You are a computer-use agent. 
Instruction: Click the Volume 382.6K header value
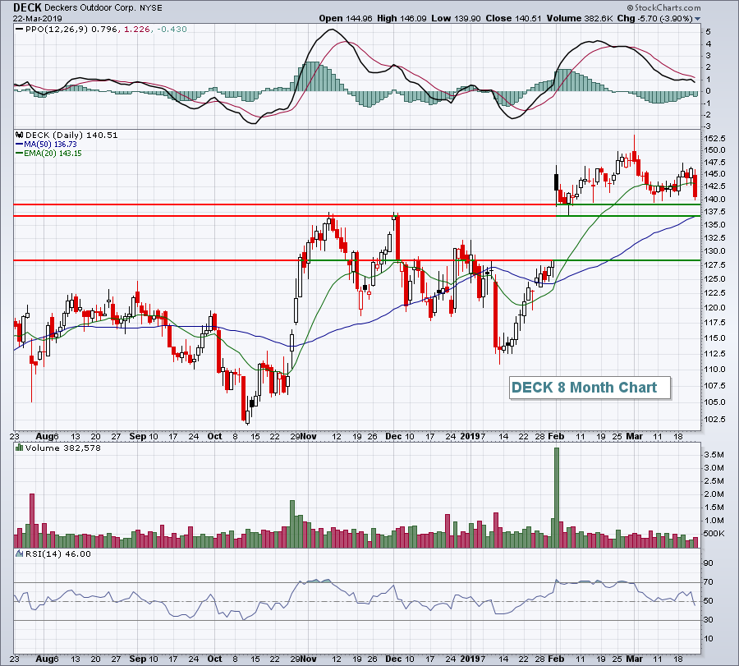tap(580, 18)
